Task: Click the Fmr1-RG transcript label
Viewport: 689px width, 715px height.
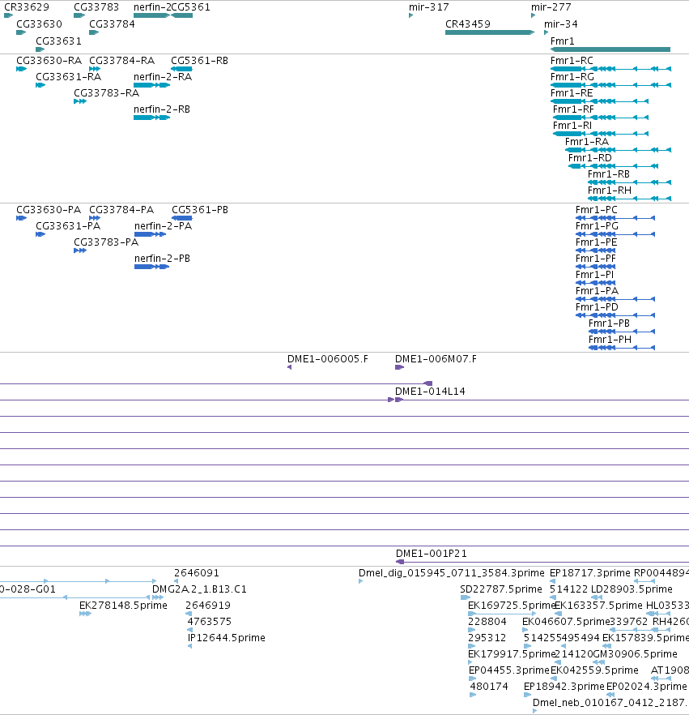Action: point(572,76)
